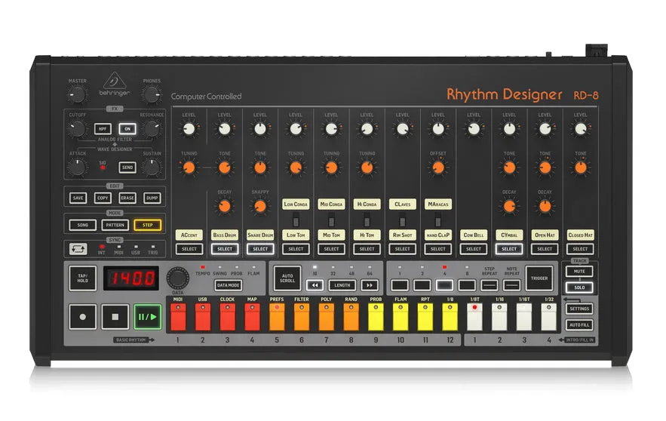This screenshot has height=421, width=666.
Task: Flip the Low Conga / Low Tom switch
Action: pyautogui.click(x=296, y=221)
